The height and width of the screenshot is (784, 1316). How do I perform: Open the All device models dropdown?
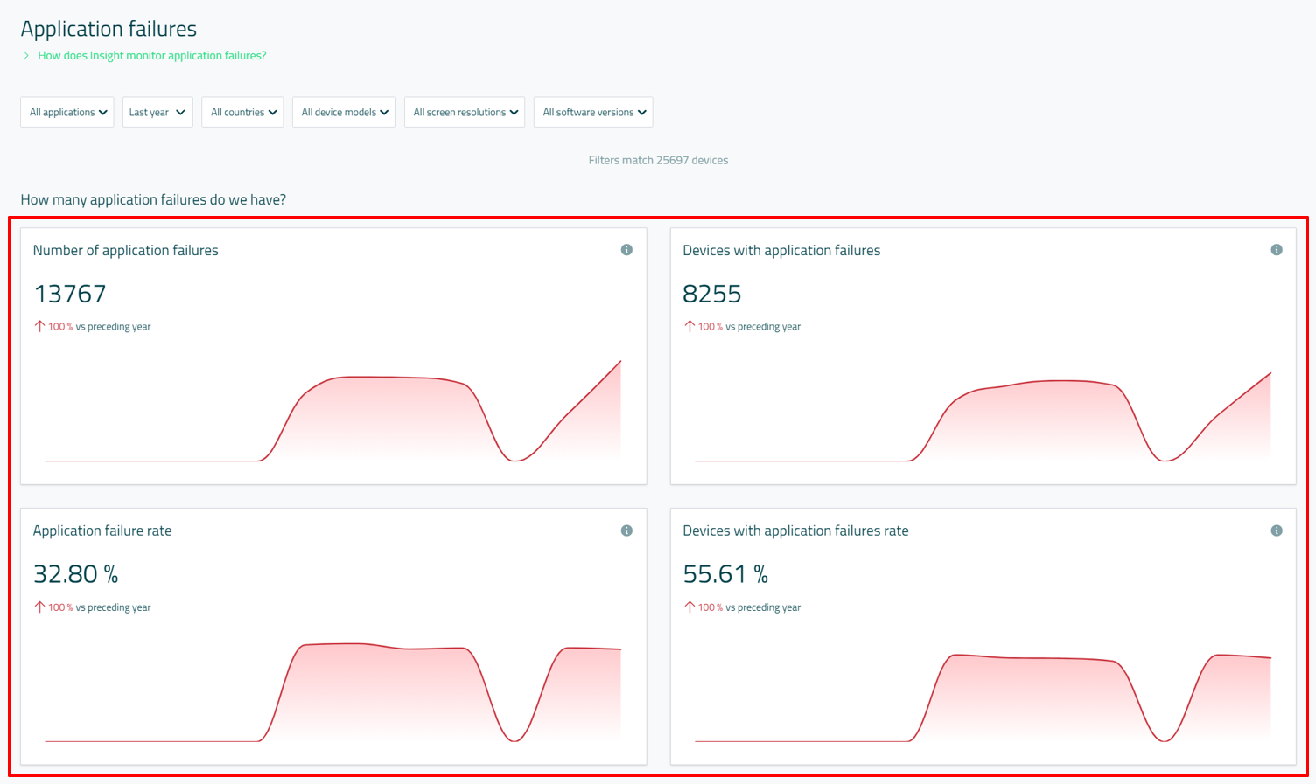point(344,112)
